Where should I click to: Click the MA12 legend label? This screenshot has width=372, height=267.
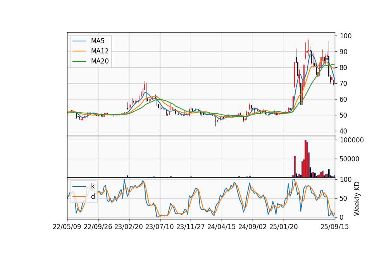[100, 51]
